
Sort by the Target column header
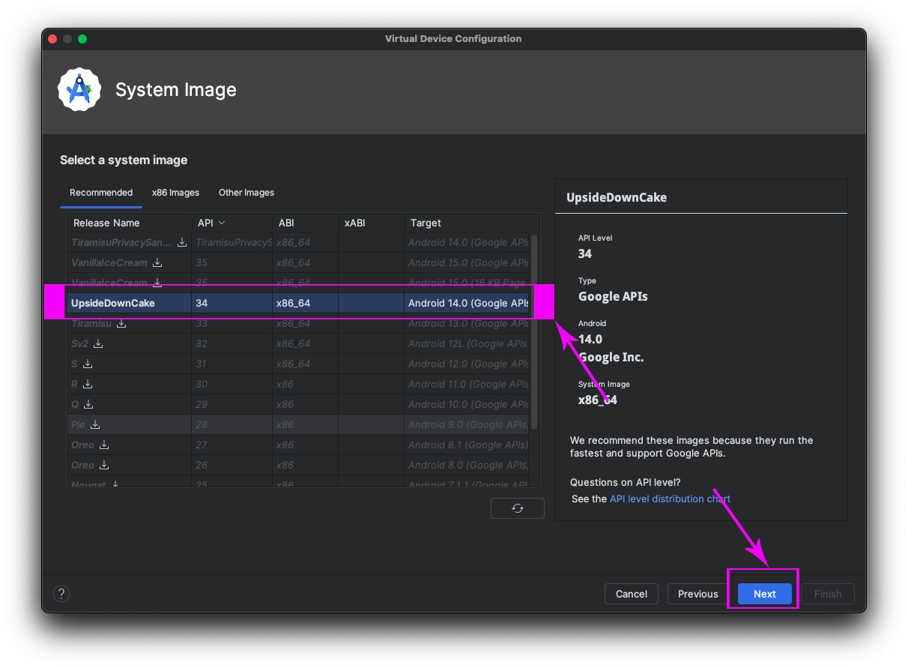tap(467, 223)
